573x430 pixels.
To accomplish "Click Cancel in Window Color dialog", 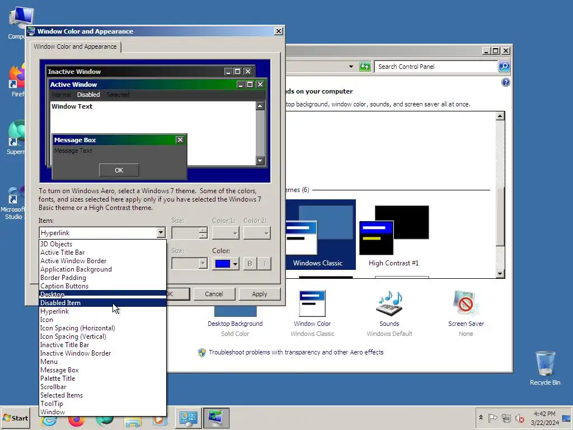I will (214, 294).
